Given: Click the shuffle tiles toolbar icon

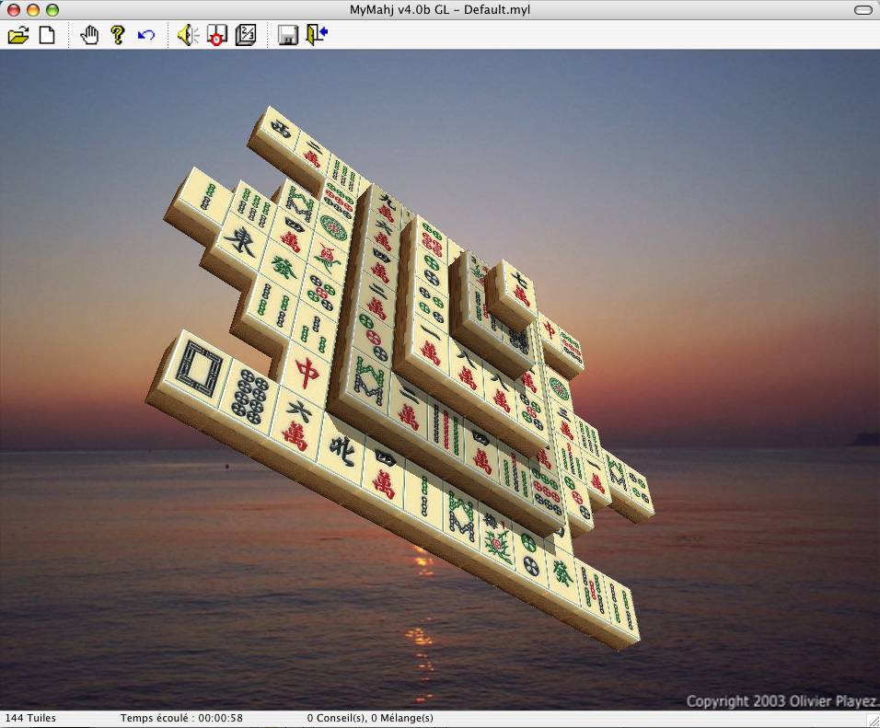Looking at the screenshot, I should click(x=216, y=35).
